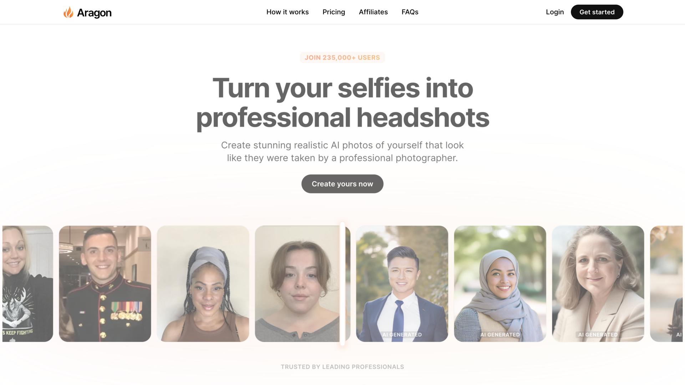The height and width of the screenshot is (385, 685).
Task: Click the black Get started button
Action: [x=597, y=12]
